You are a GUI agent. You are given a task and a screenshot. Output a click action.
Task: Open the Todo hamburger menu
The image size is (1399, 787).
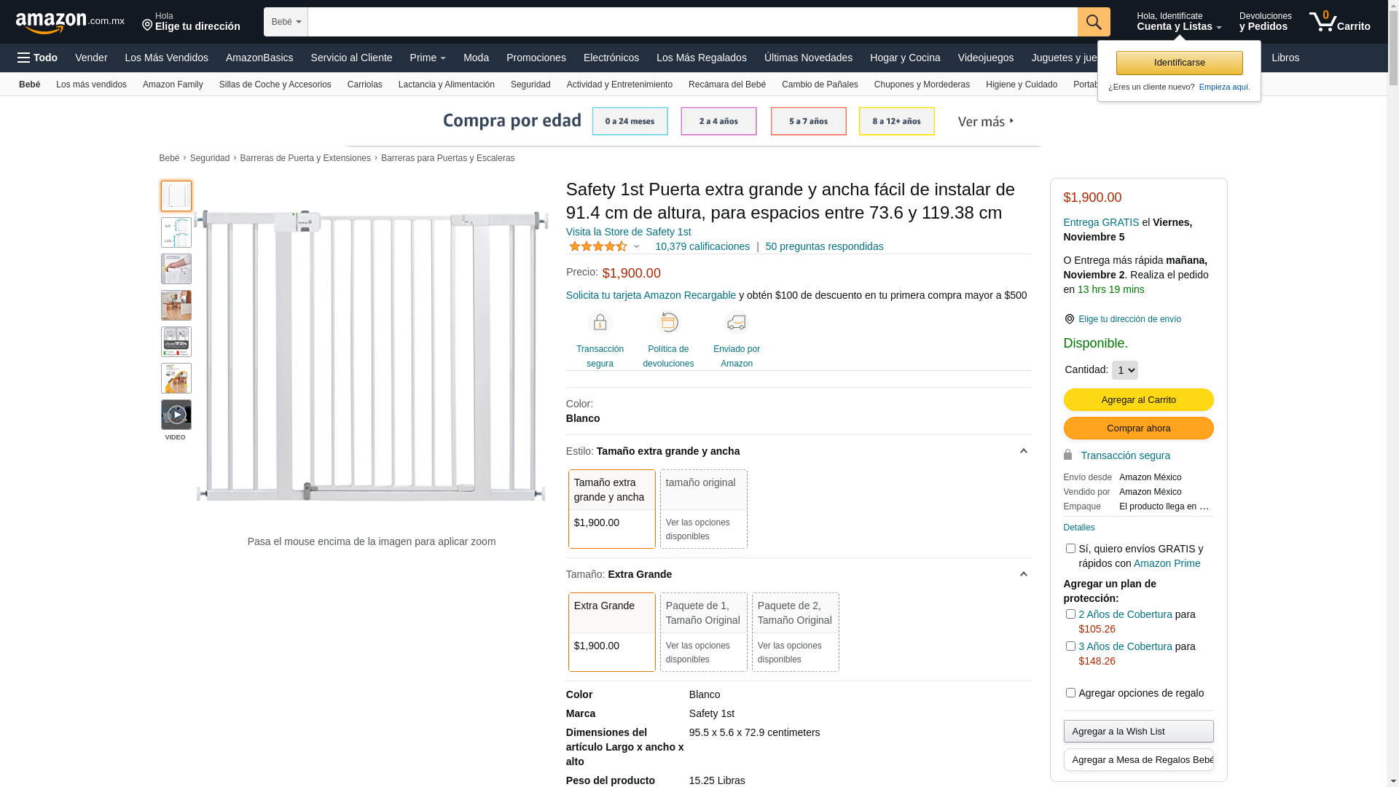point(38,58)
